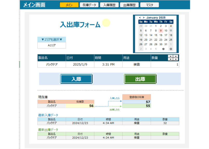Viewport: 209px width, 149px height.
Task: Click バックドア in the 現在庫 table
Action: (52, 106)
